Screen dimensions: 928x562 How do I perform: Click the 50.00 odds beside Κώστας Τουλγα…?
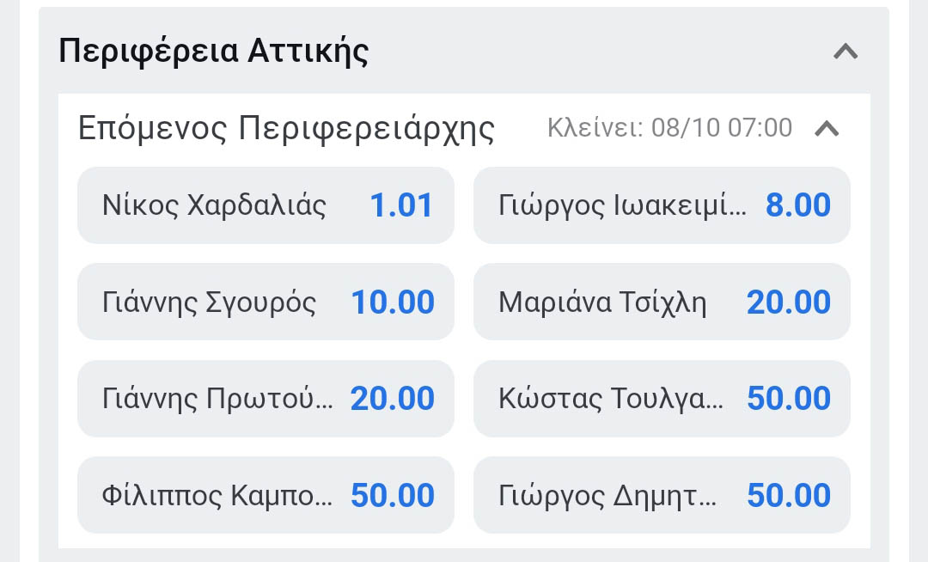point(789,399)
